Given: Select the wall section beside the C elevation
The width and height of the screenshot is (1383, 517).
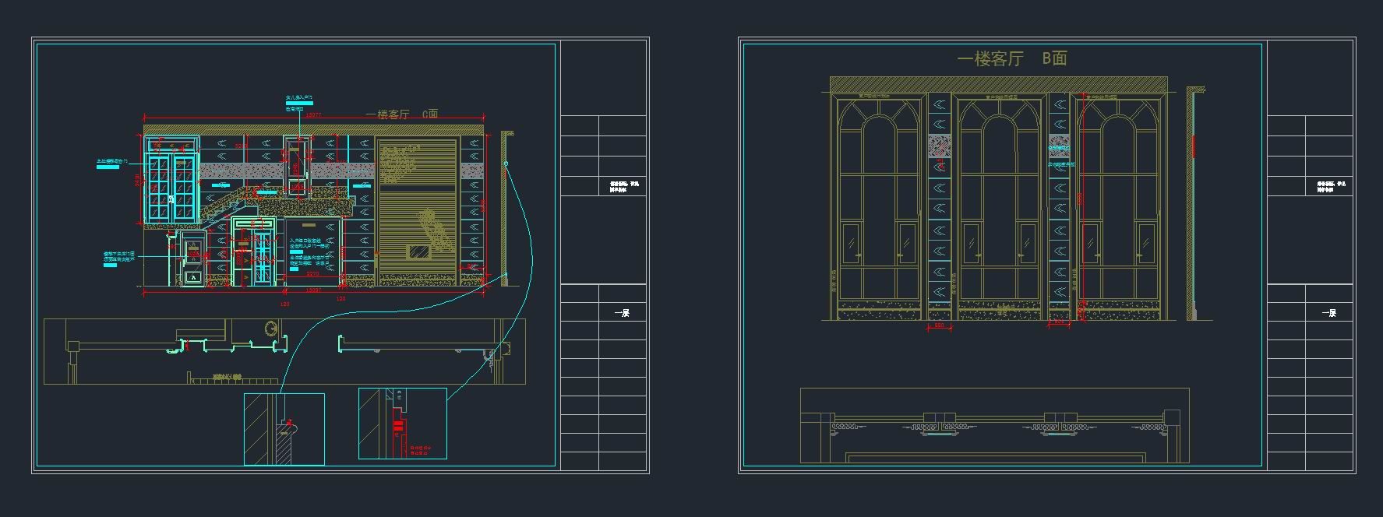Looking at the screenshot, I should (x=506, y=209).
